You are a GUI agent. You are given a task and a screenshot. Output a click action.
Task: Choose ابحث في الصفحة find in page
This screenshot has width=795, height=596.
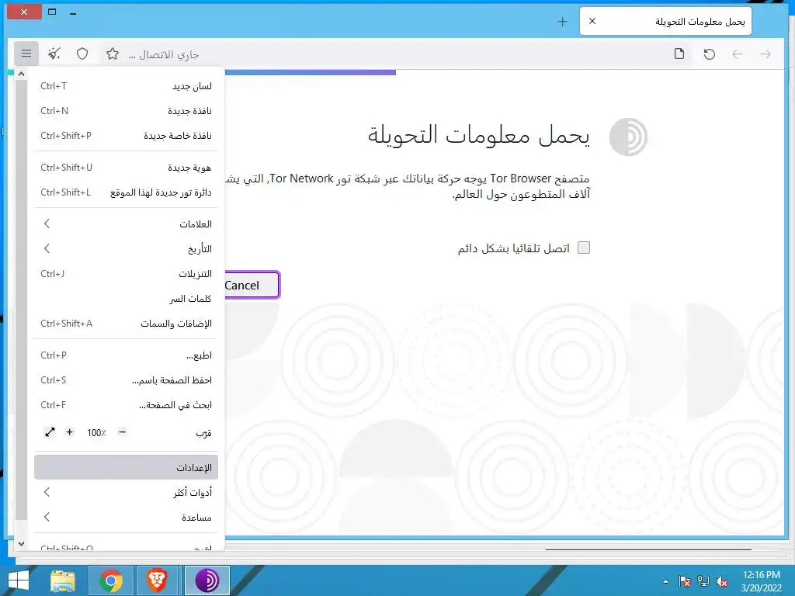[x=127, y=405]
